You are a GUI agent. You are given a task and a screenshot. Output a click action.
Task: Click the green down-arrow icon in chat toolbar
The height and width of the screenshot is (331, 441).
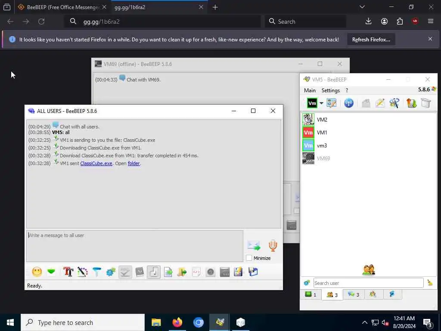click(x=51, y=272)
